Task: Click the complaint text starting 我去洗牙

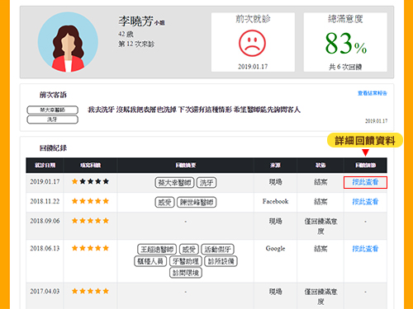Action: [194, 110]
